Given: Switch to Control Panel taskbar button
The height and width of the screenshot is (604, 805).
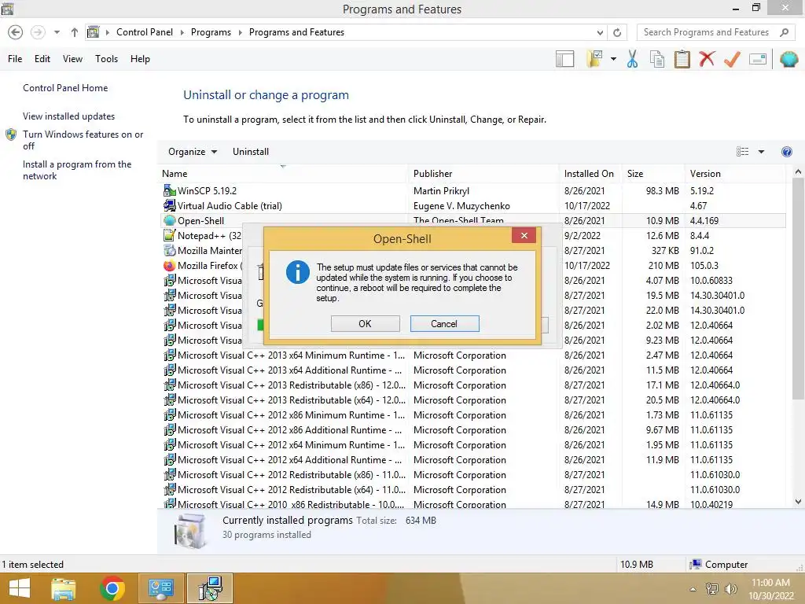Looking at the screenshot, I should (160, 588).
